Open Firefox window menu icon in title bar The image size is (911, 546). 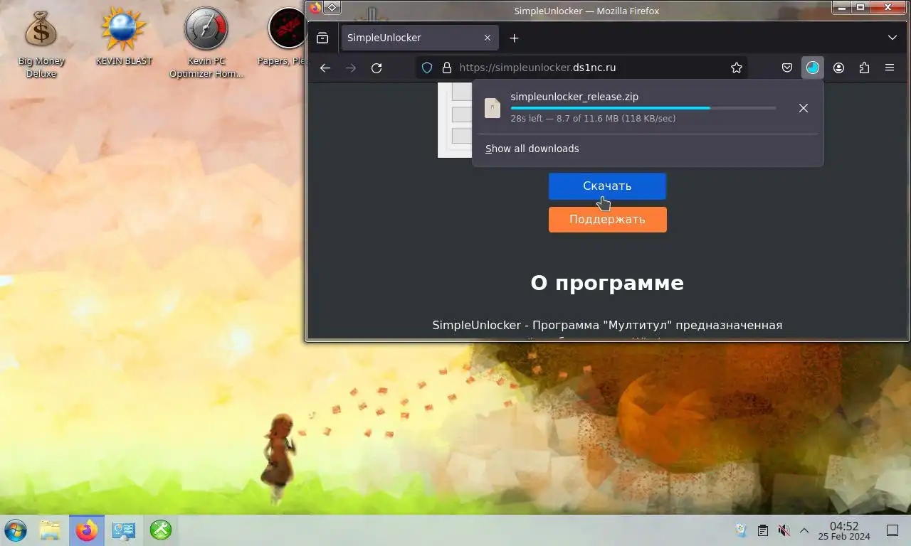point(315,9)
